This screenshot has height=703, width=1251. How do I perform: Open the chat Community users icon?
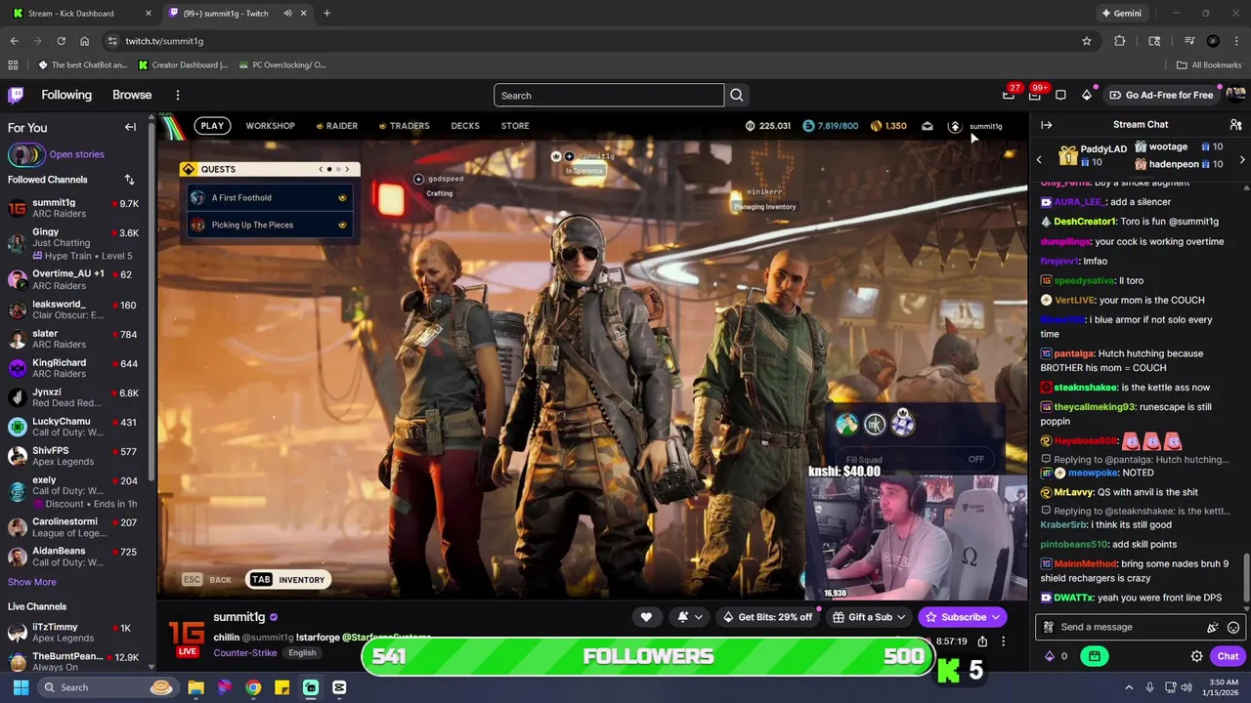click(1235, 125)
